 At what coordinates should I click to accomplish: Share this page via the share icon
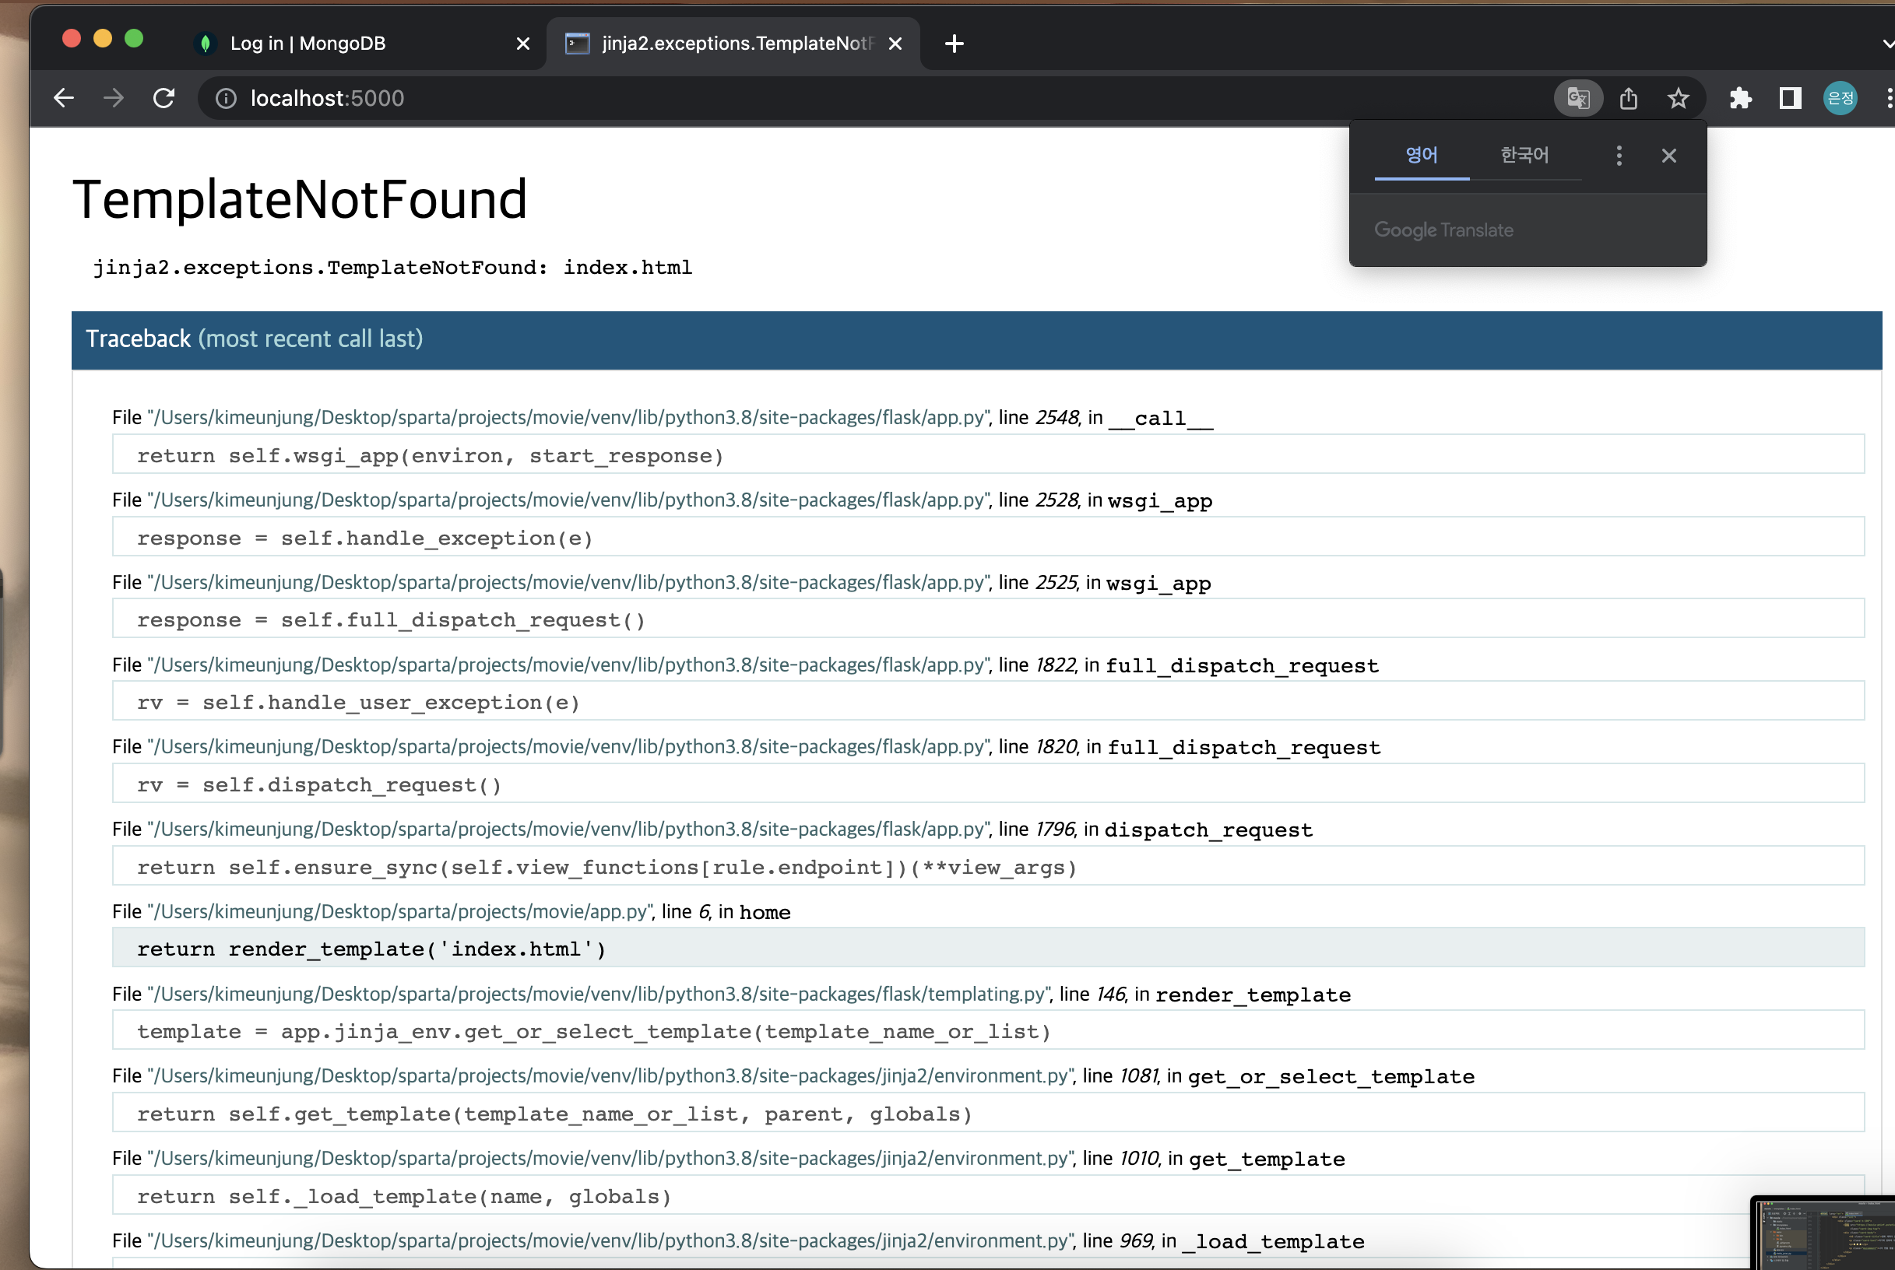pyautogui.click(x=1629, y=98)
